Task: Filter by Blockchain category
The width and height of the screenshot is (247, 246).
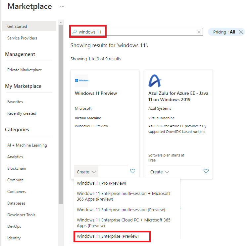Action: [17, 168]
